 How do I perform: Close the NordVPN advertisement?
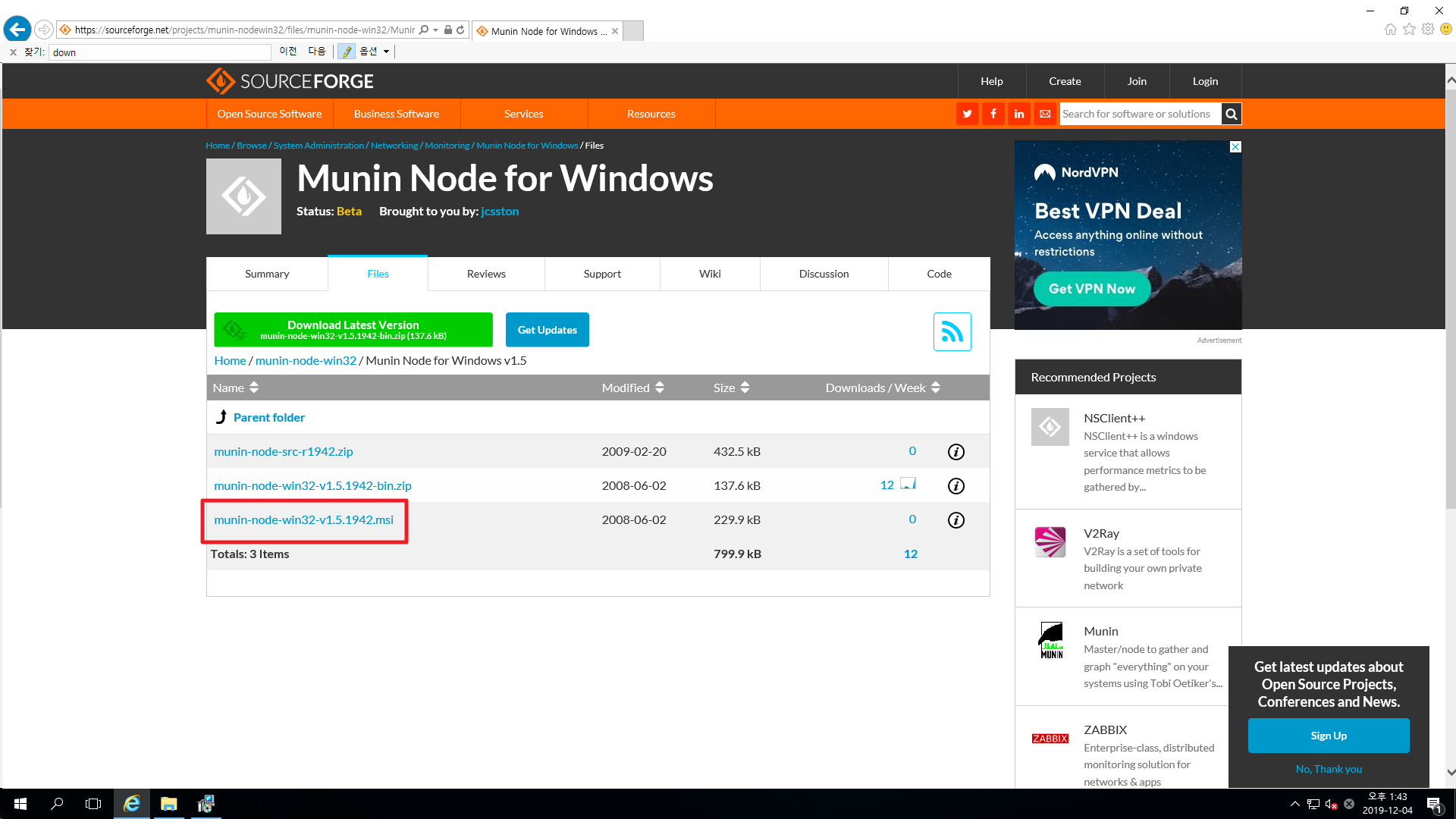1235,147
